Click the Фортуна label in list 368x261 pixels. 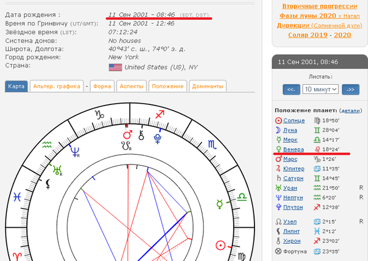click(x=295, y=251)
